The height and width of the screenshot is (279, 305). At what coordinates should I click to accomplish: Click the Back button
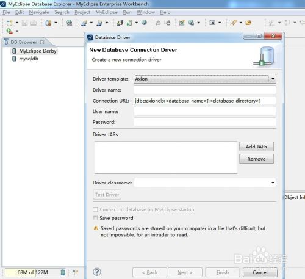pos(149,272)
